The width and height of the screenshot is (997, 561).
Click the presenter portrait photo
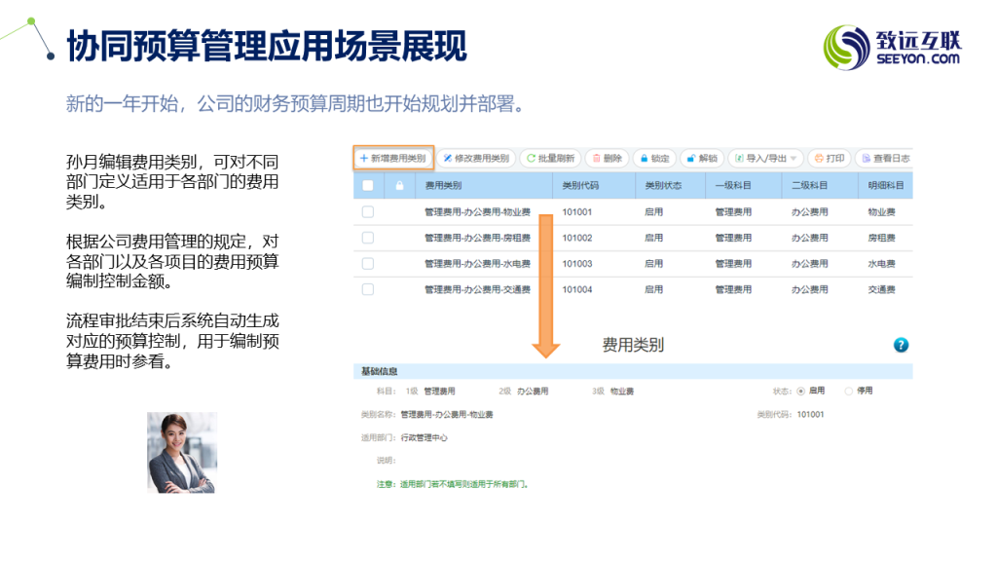tap(182, 452)
